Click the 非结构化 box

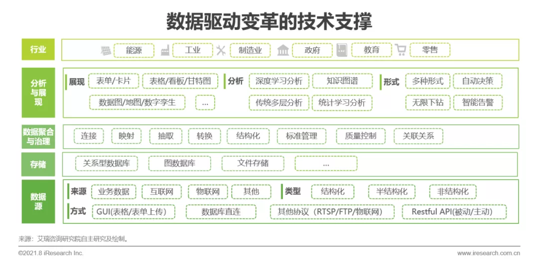pos(453,191)
